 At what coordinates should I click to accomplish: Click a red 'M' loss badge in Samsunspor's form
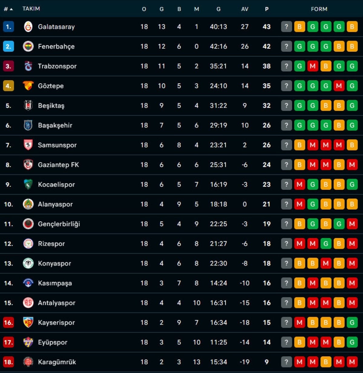[313, 145]
